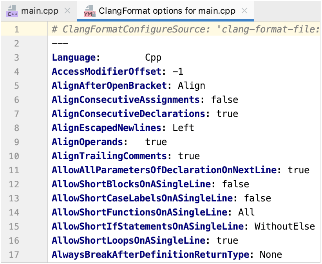Select line number 10 in the gutter
Viewport: 322px width, 264px height.
14,156
